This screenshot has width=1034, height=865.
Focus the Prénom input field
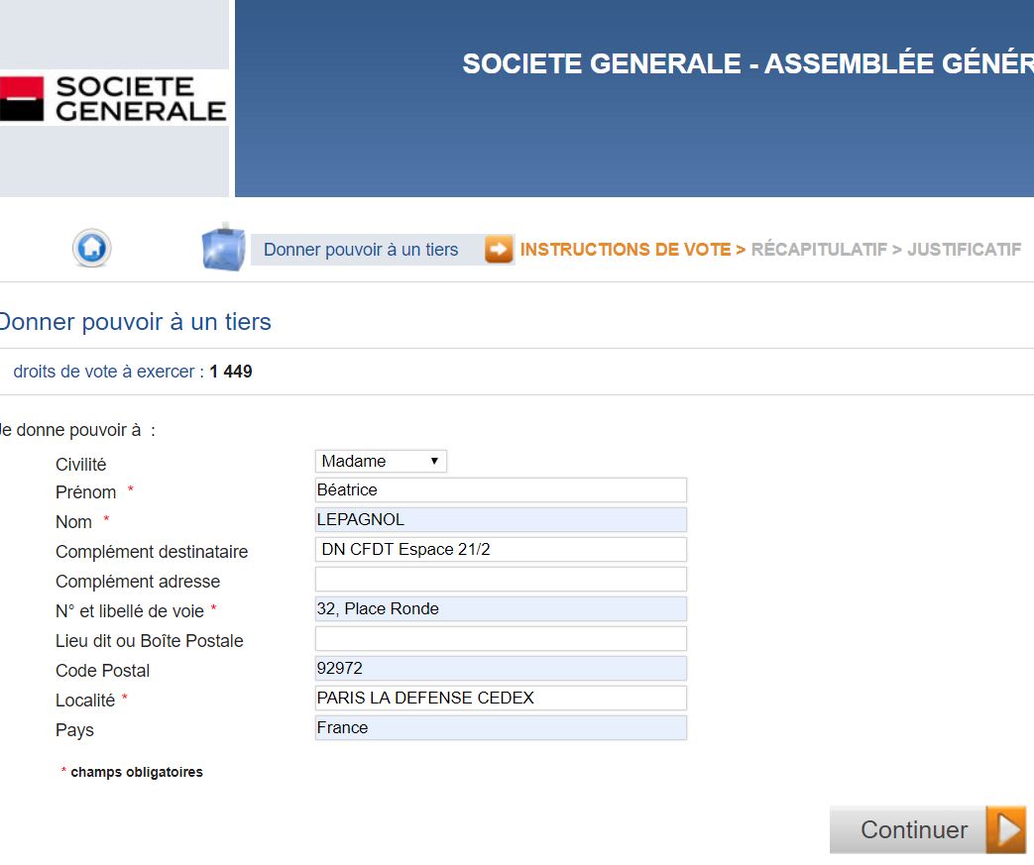pyautogui.click(x=501, y=489)
